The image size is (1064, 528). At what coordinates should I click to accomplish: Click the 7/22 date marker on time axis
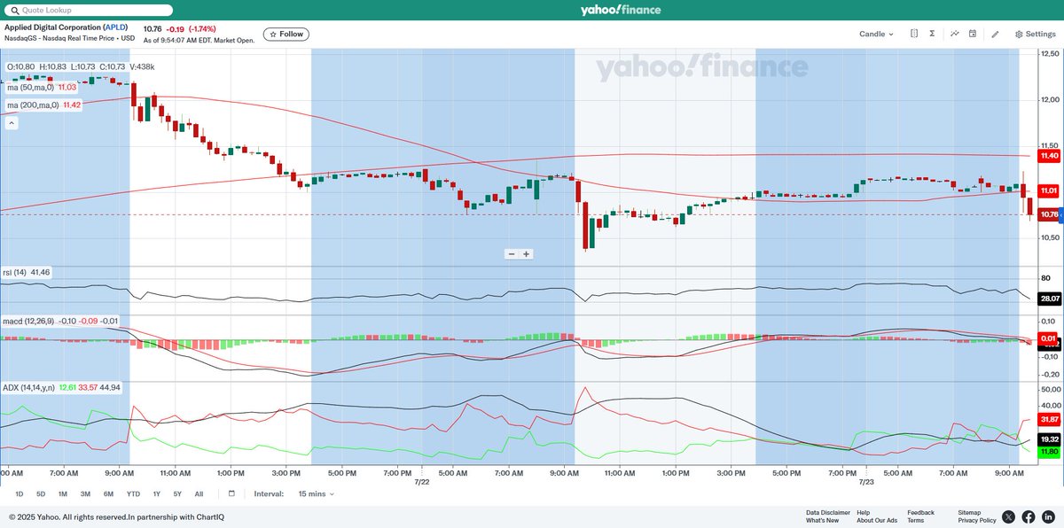(423, 482)
